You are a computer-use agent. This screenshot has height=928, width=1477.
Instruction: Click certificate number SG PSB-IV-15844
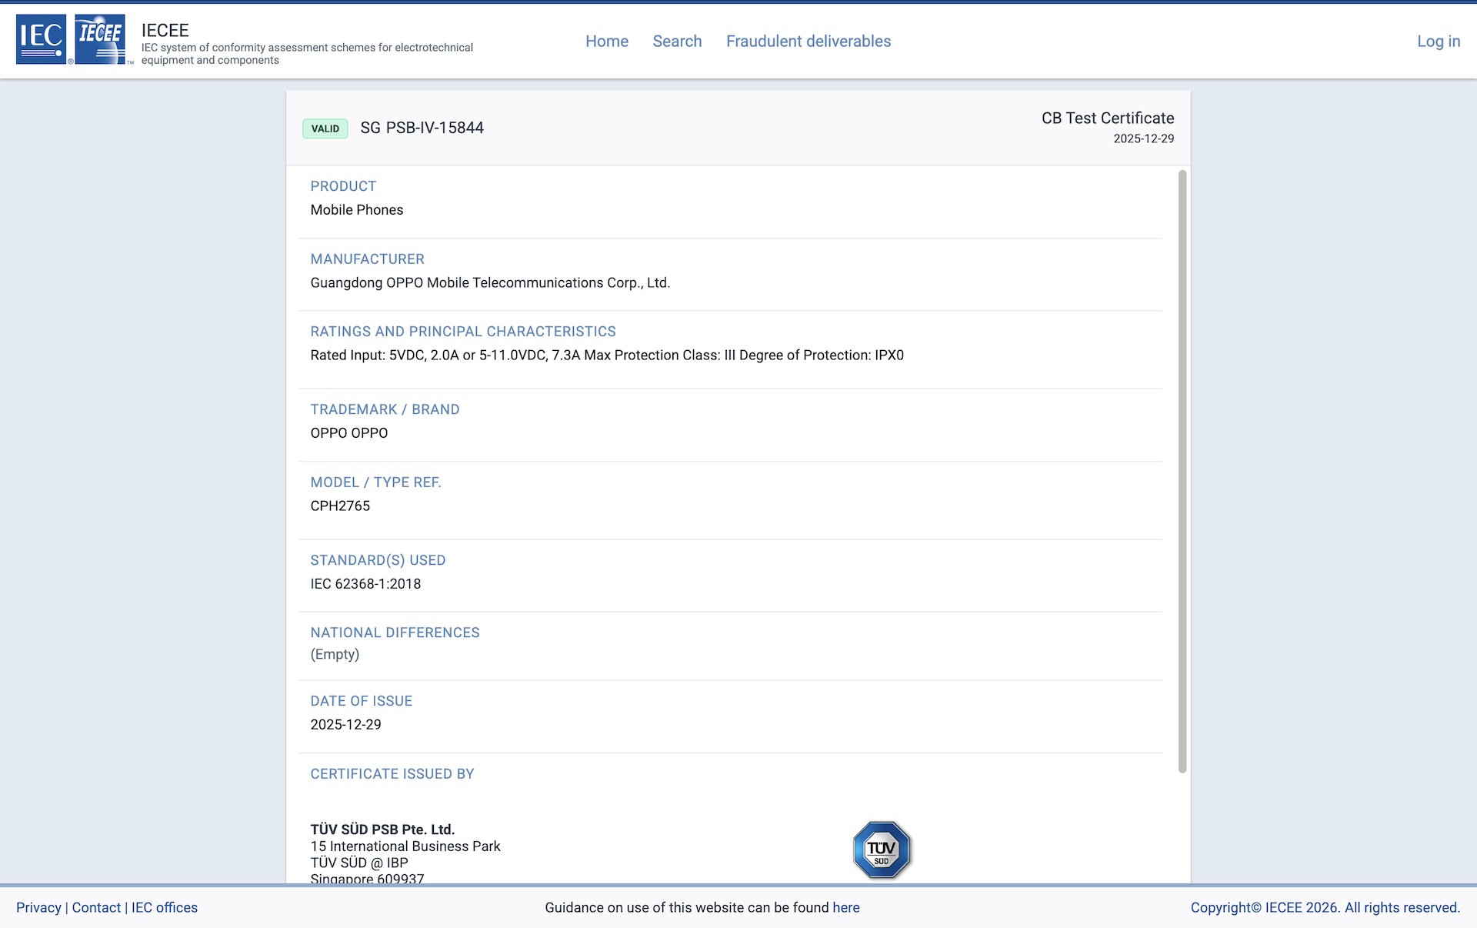coord(422,128)
